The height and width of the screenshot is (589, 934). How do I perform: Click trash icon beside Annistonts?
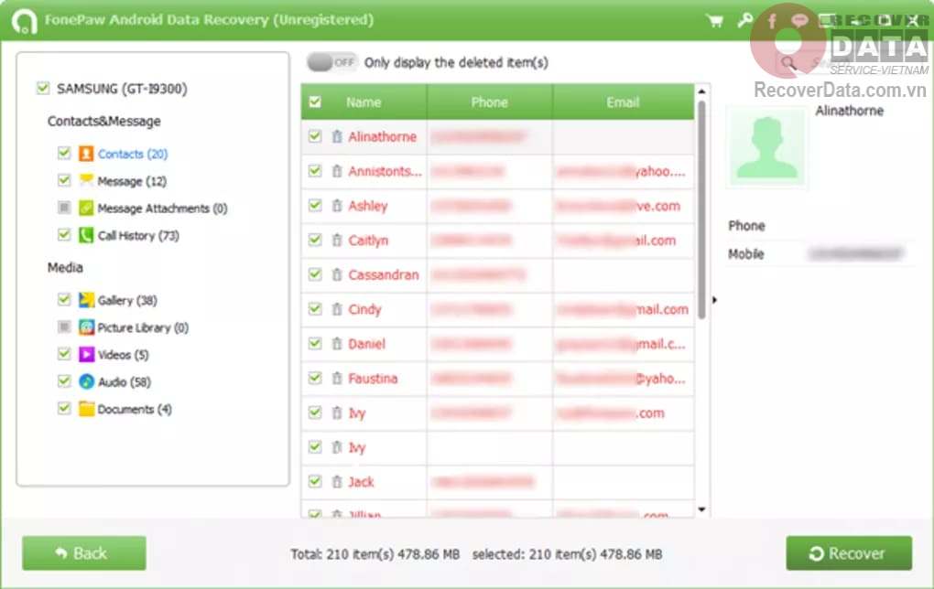pos(337,171)
